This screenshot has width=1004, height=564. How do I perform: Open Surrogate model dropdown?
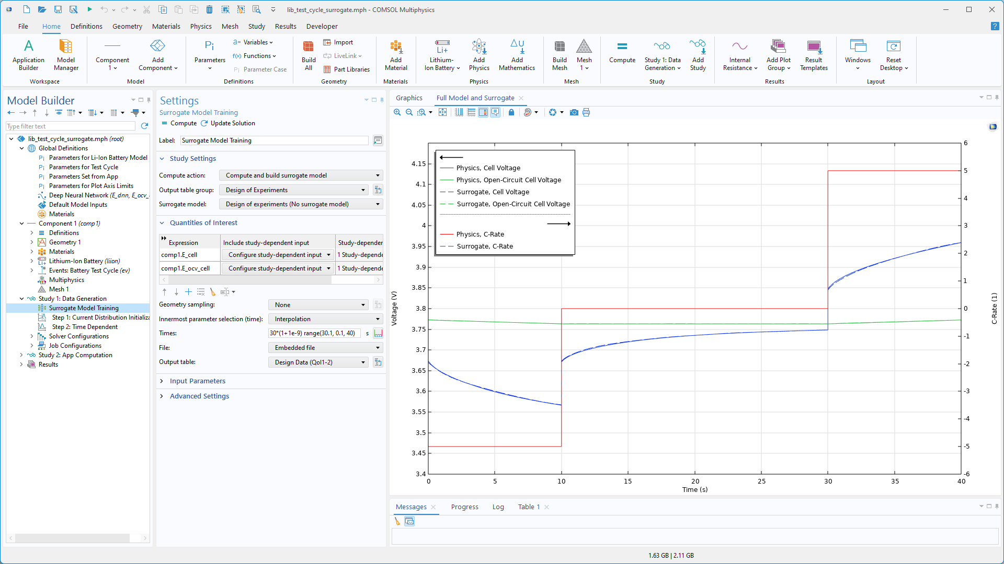pos(301,204)
